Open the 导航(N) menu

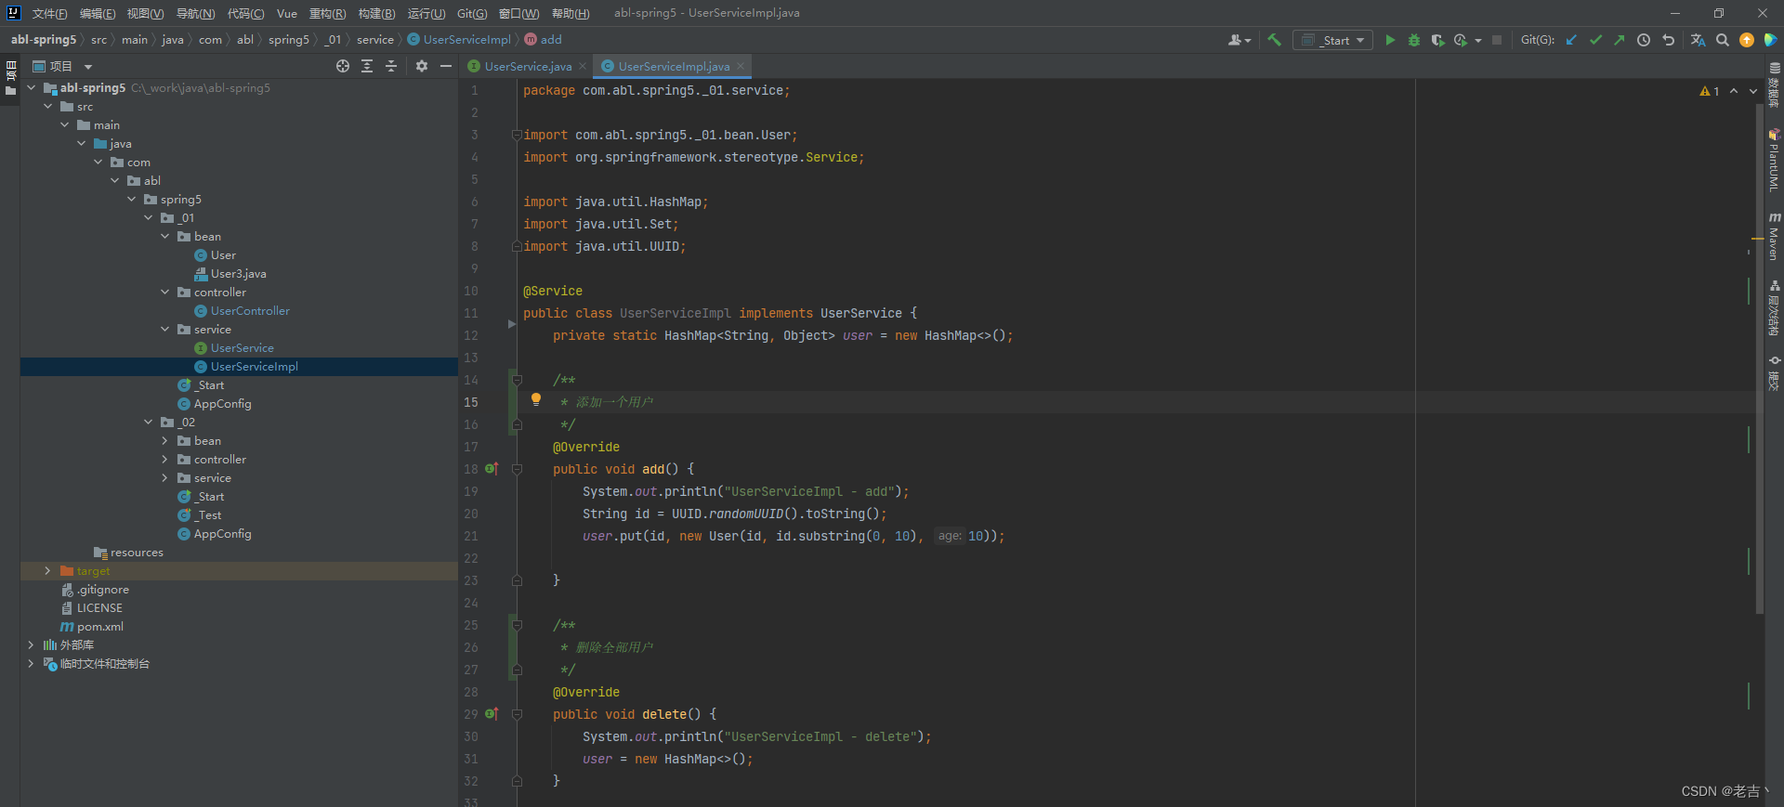[195, 13]
